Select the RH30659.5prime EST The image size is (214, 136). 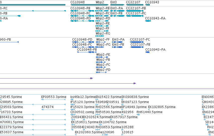coord(108,127)
